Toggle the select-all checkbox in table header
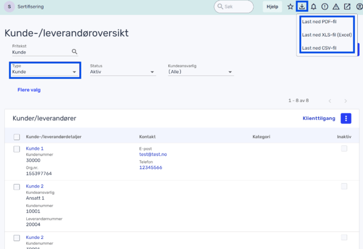363x249 pixels. click(x=17, y=137)
